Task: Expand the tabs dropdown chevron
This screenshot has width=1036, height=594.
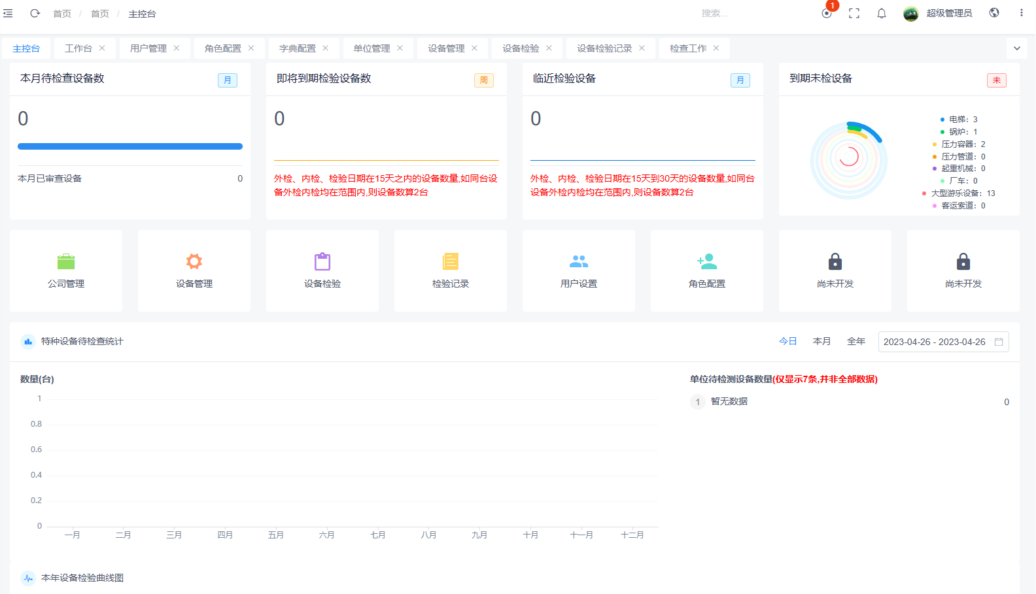Action: (x=1017, y=48)
